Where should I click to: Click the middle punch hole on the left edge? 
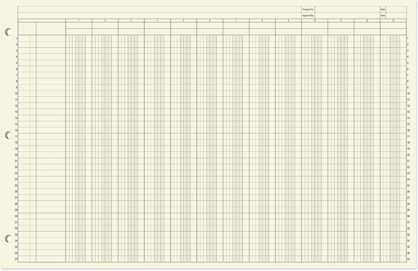point(9,134)
